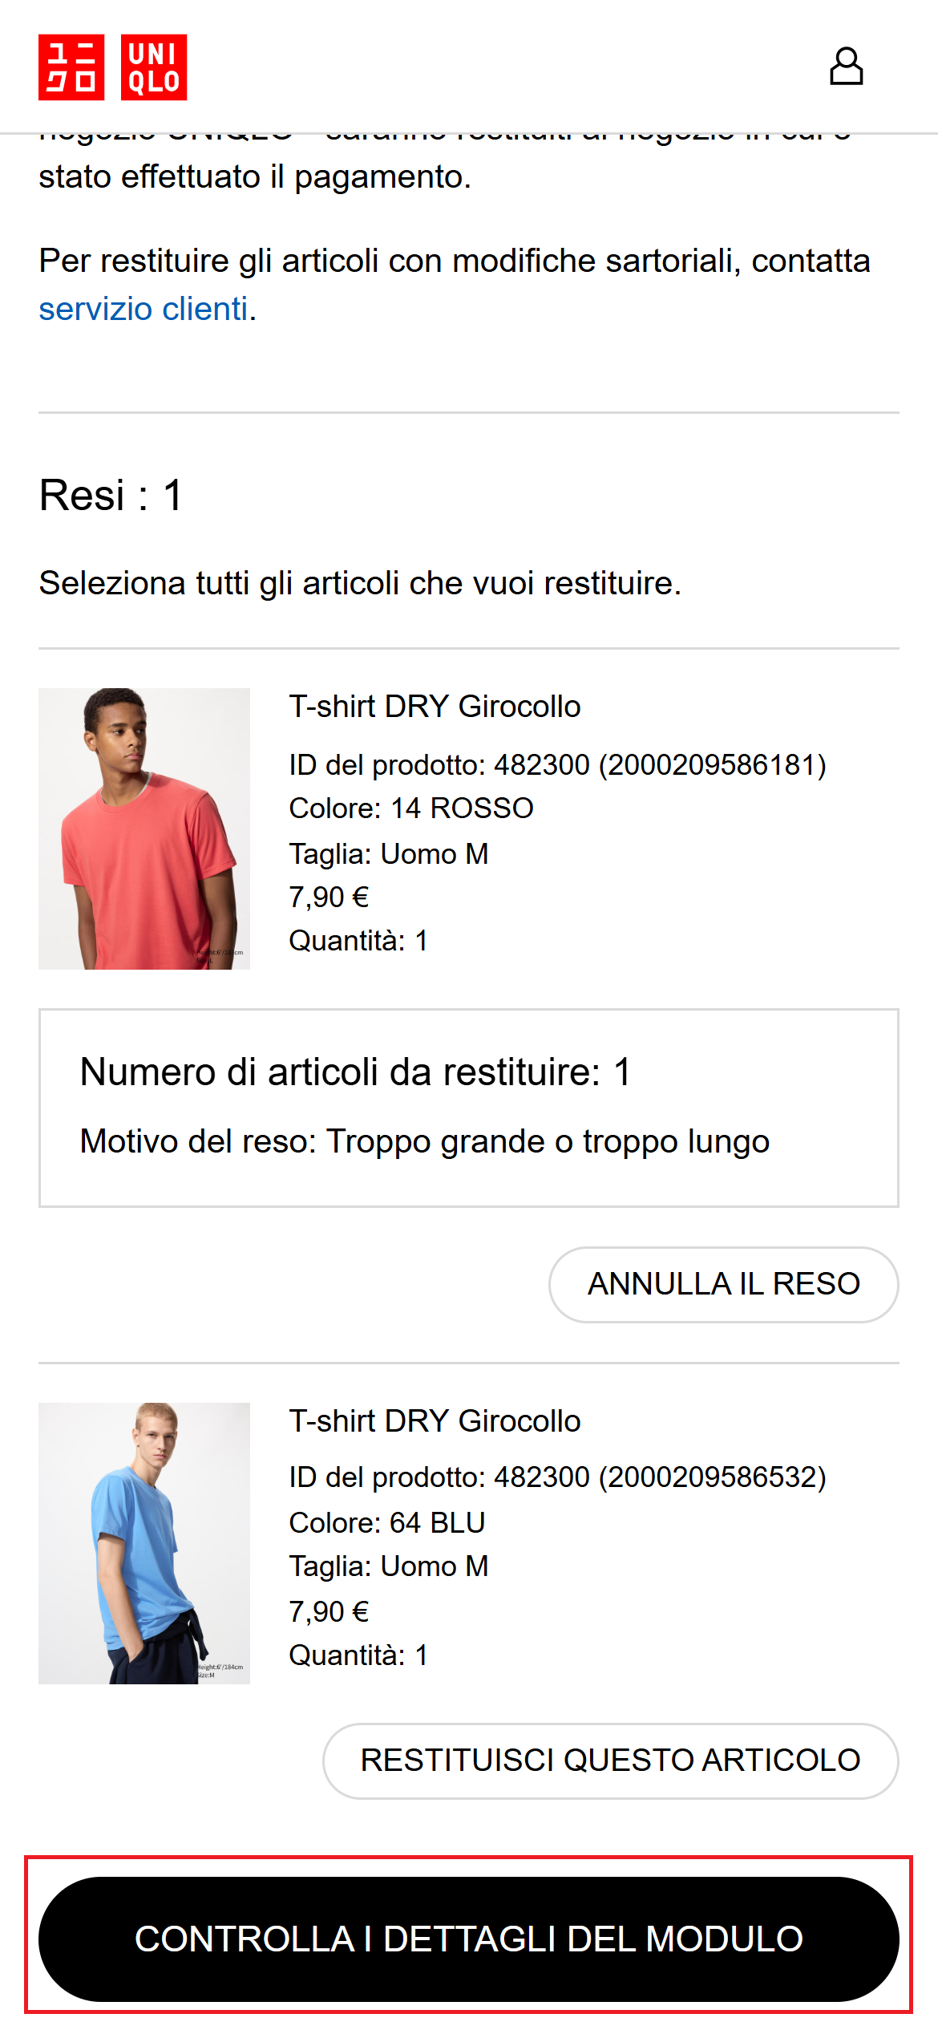Image resolution: width=938 pixels, height=2030 pixels.
Task: Open the servizio clienti link
Action: [144, 309]
